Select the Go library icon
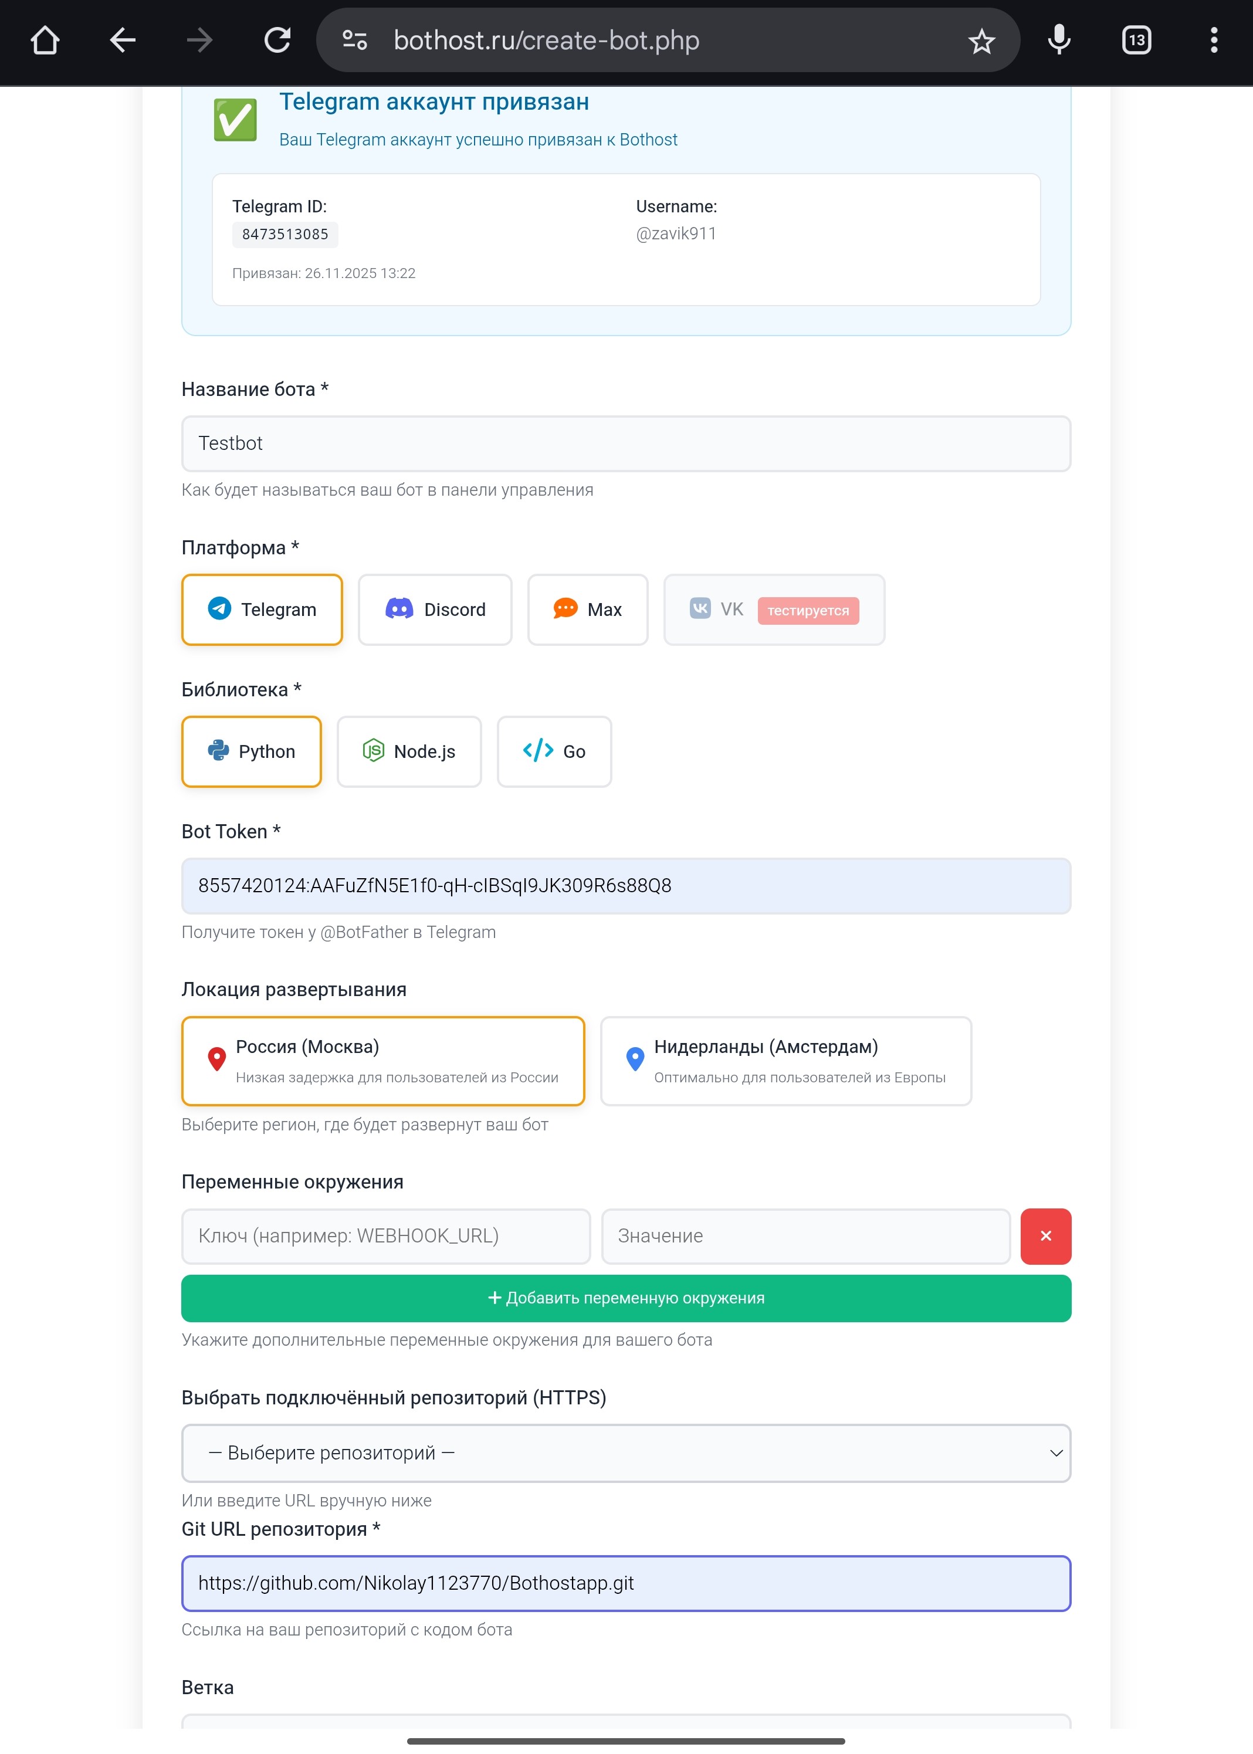 coord(538,751)
